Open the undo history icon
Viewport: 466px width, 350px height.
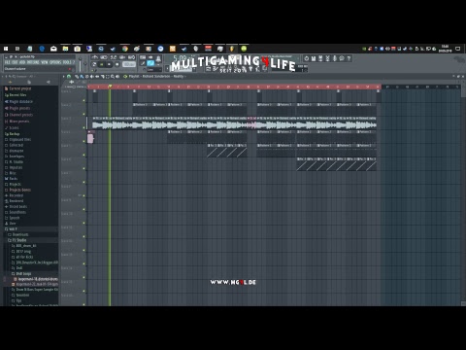click(x=307, y=58)
